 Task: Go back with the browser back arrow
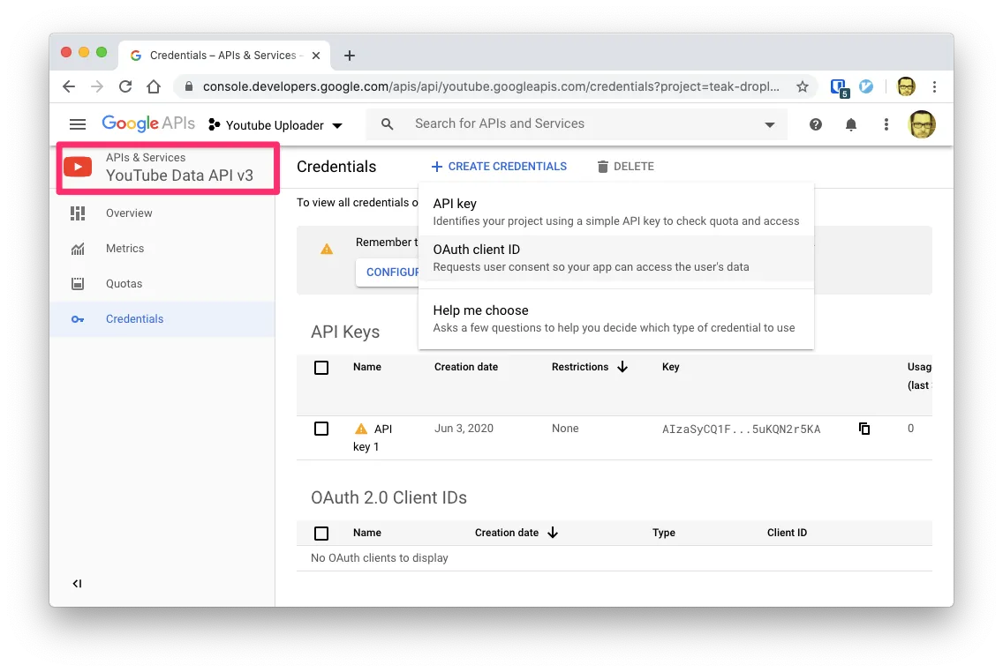pyautogui.click(x=69, y=87)
